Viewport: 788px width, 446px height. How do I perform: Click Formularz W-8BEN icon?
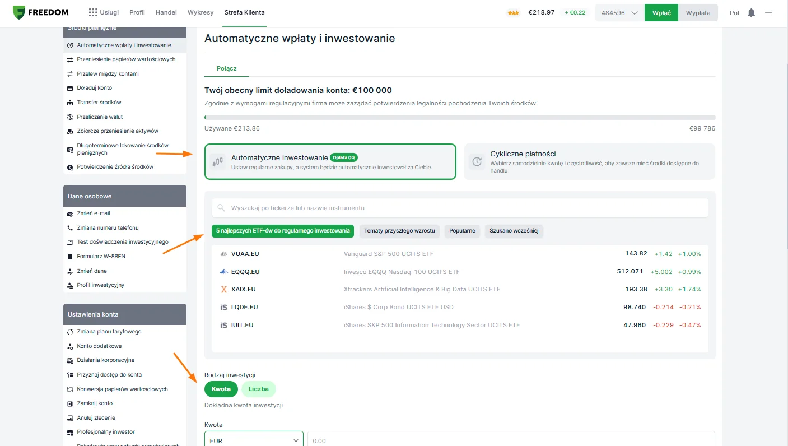coord(70,257)
